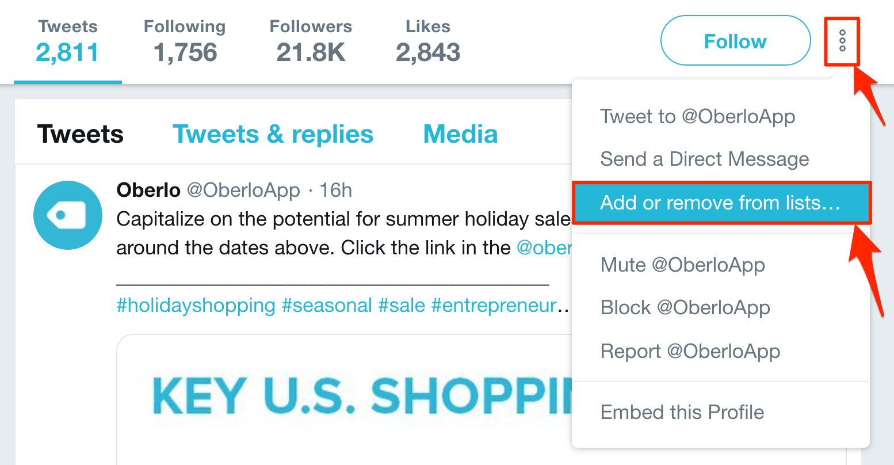This screenshot has width=894, height=465.
Task: View the 2,811 Tweets count
Action: [x=67, y=43]
